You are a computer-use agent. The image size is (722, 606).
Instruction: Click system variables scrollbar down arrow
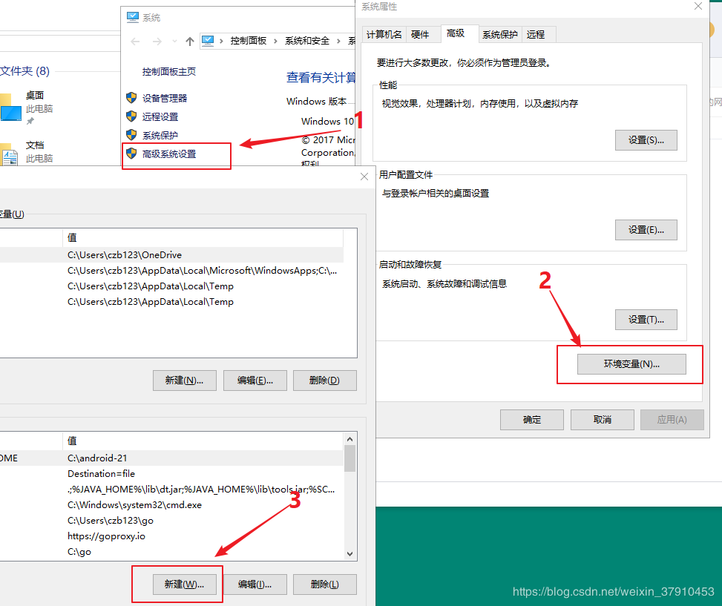[350, 554]
